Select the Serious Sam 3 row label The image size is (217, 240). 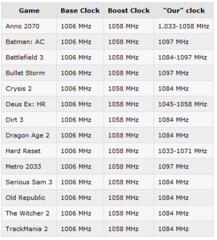click(29, 182)
